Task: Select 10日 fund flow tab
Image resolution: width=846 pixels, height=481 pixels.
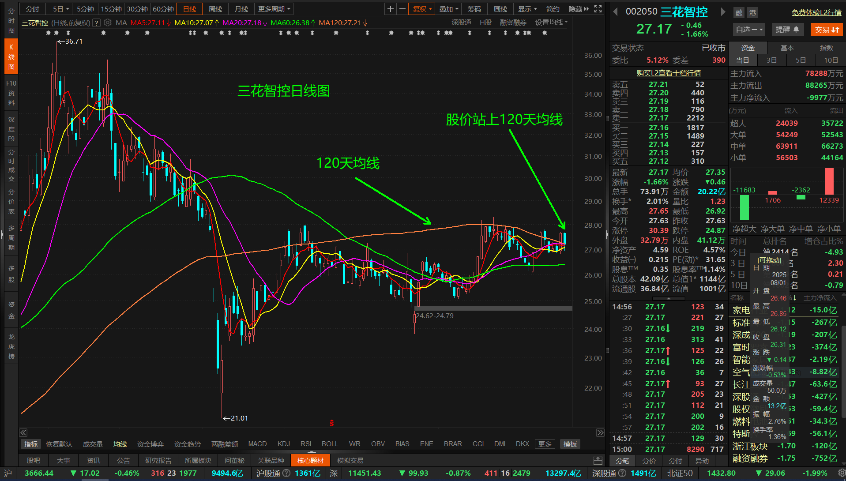Action: tap(831, 60)
